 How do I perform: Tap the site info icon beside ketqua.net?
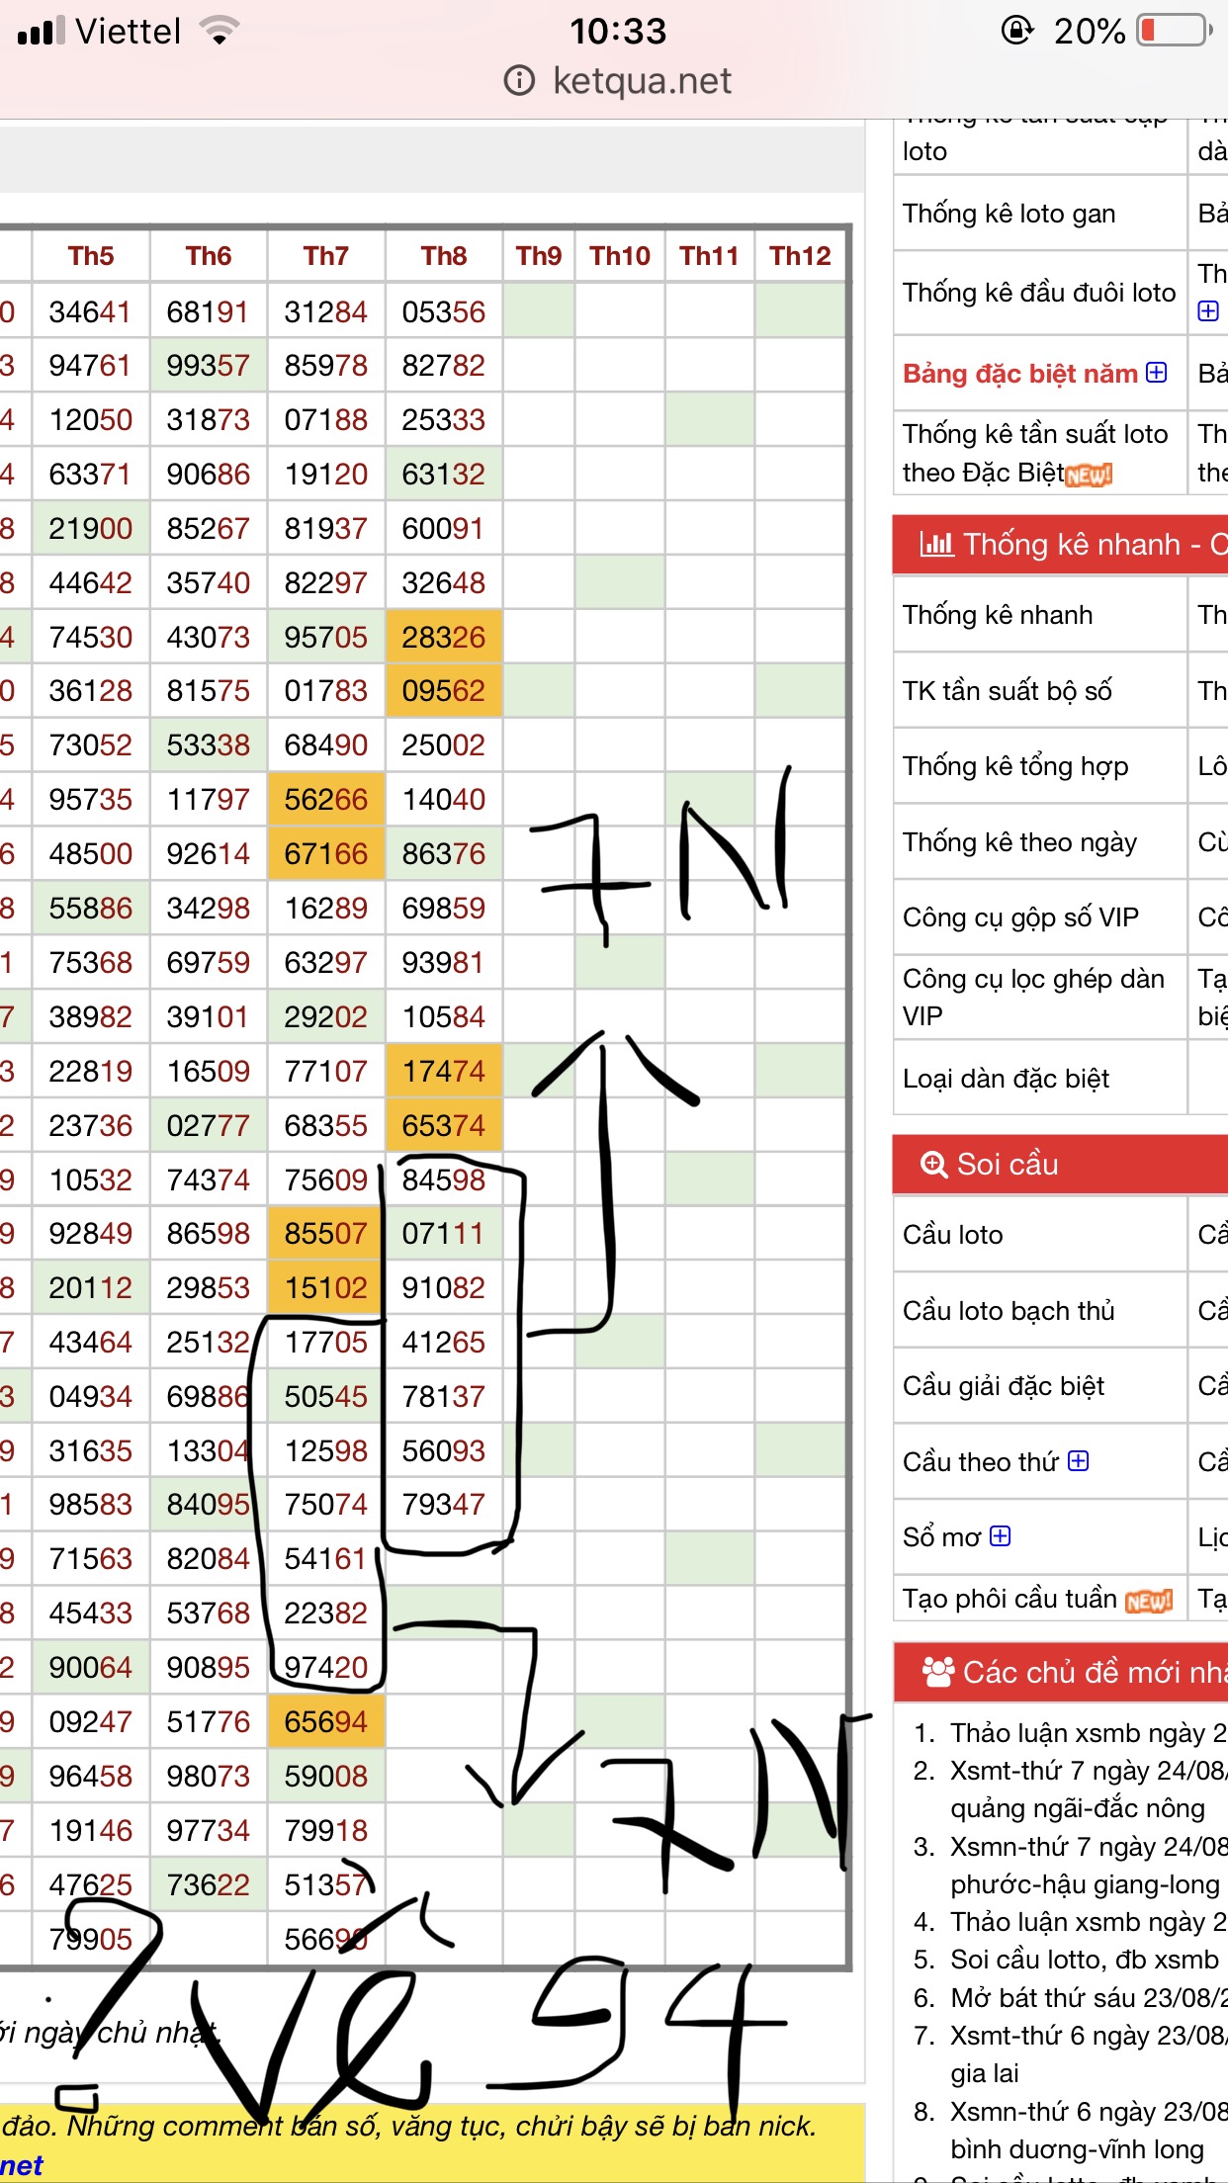pos(519,80)
